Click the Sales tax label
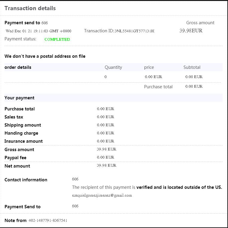The image size is (228, 228). click(x=14, y=117)
